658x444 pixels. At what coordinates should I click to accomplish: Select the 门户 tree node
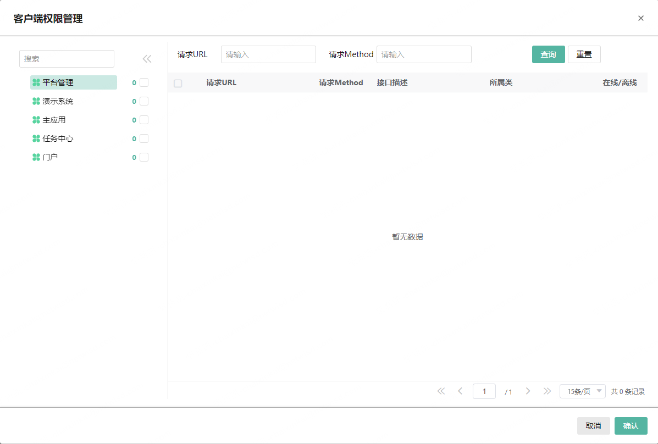pos(50,157)
